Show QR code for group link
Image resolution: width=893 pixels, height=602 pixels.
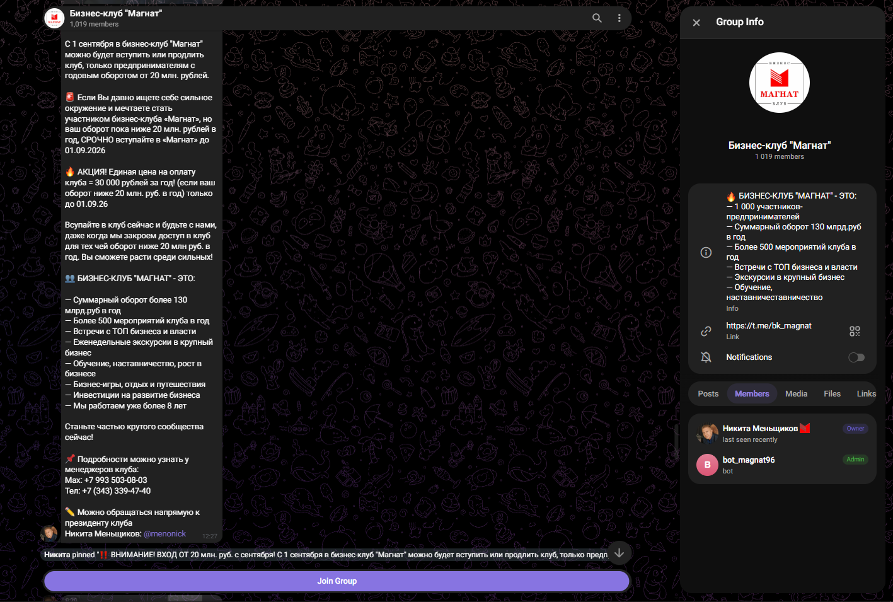point(855,331)
